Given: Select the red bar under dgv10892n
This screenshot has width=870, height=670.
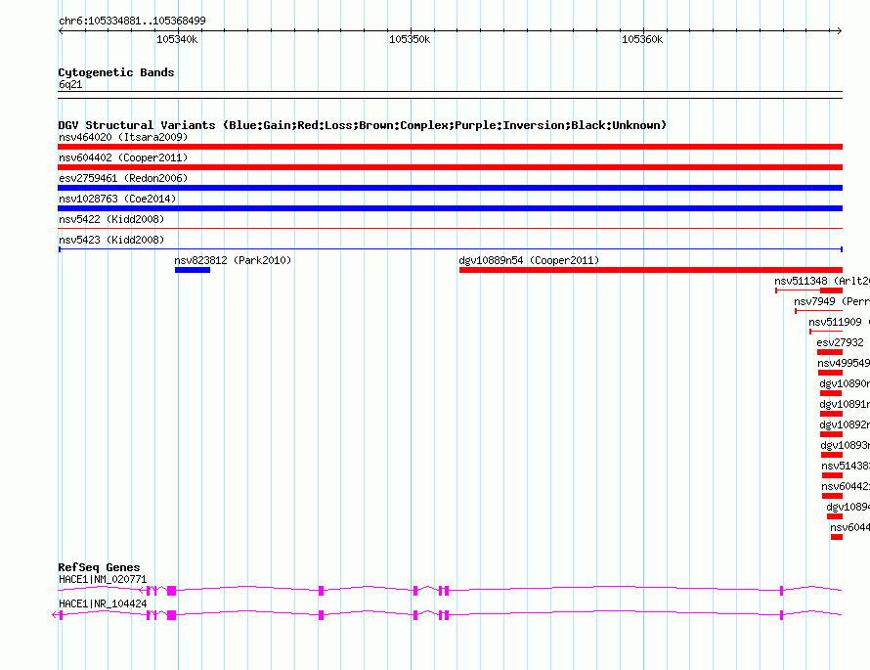Looking at the screenshot, I should pyautogui.click(x=831, y=434).
